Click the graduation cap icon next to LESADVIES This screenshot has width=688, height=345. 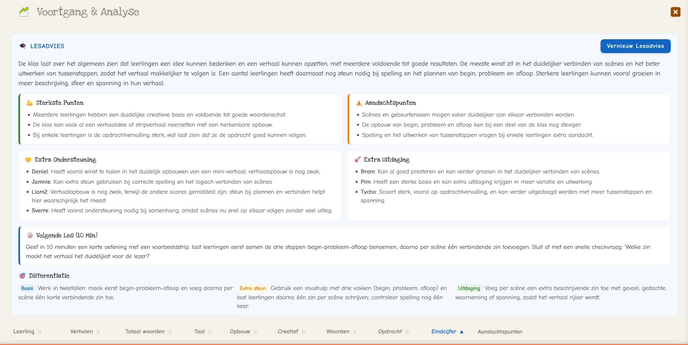pyautogui.click(x=23, y=46)
